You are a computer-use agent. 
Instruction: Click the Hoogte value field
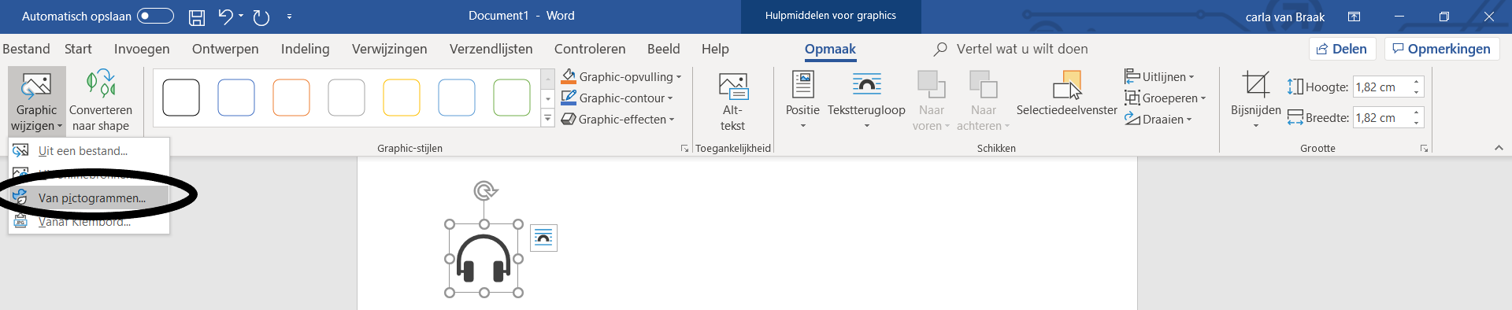coord(1380,87)
